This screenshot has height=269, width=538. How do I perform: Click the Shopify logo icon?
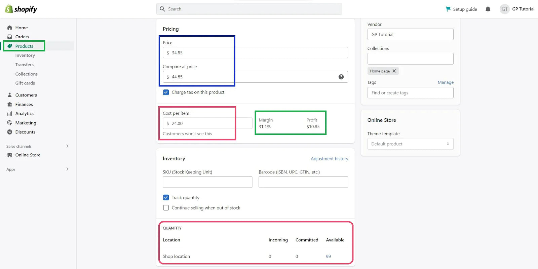click(x=9, y=9)
